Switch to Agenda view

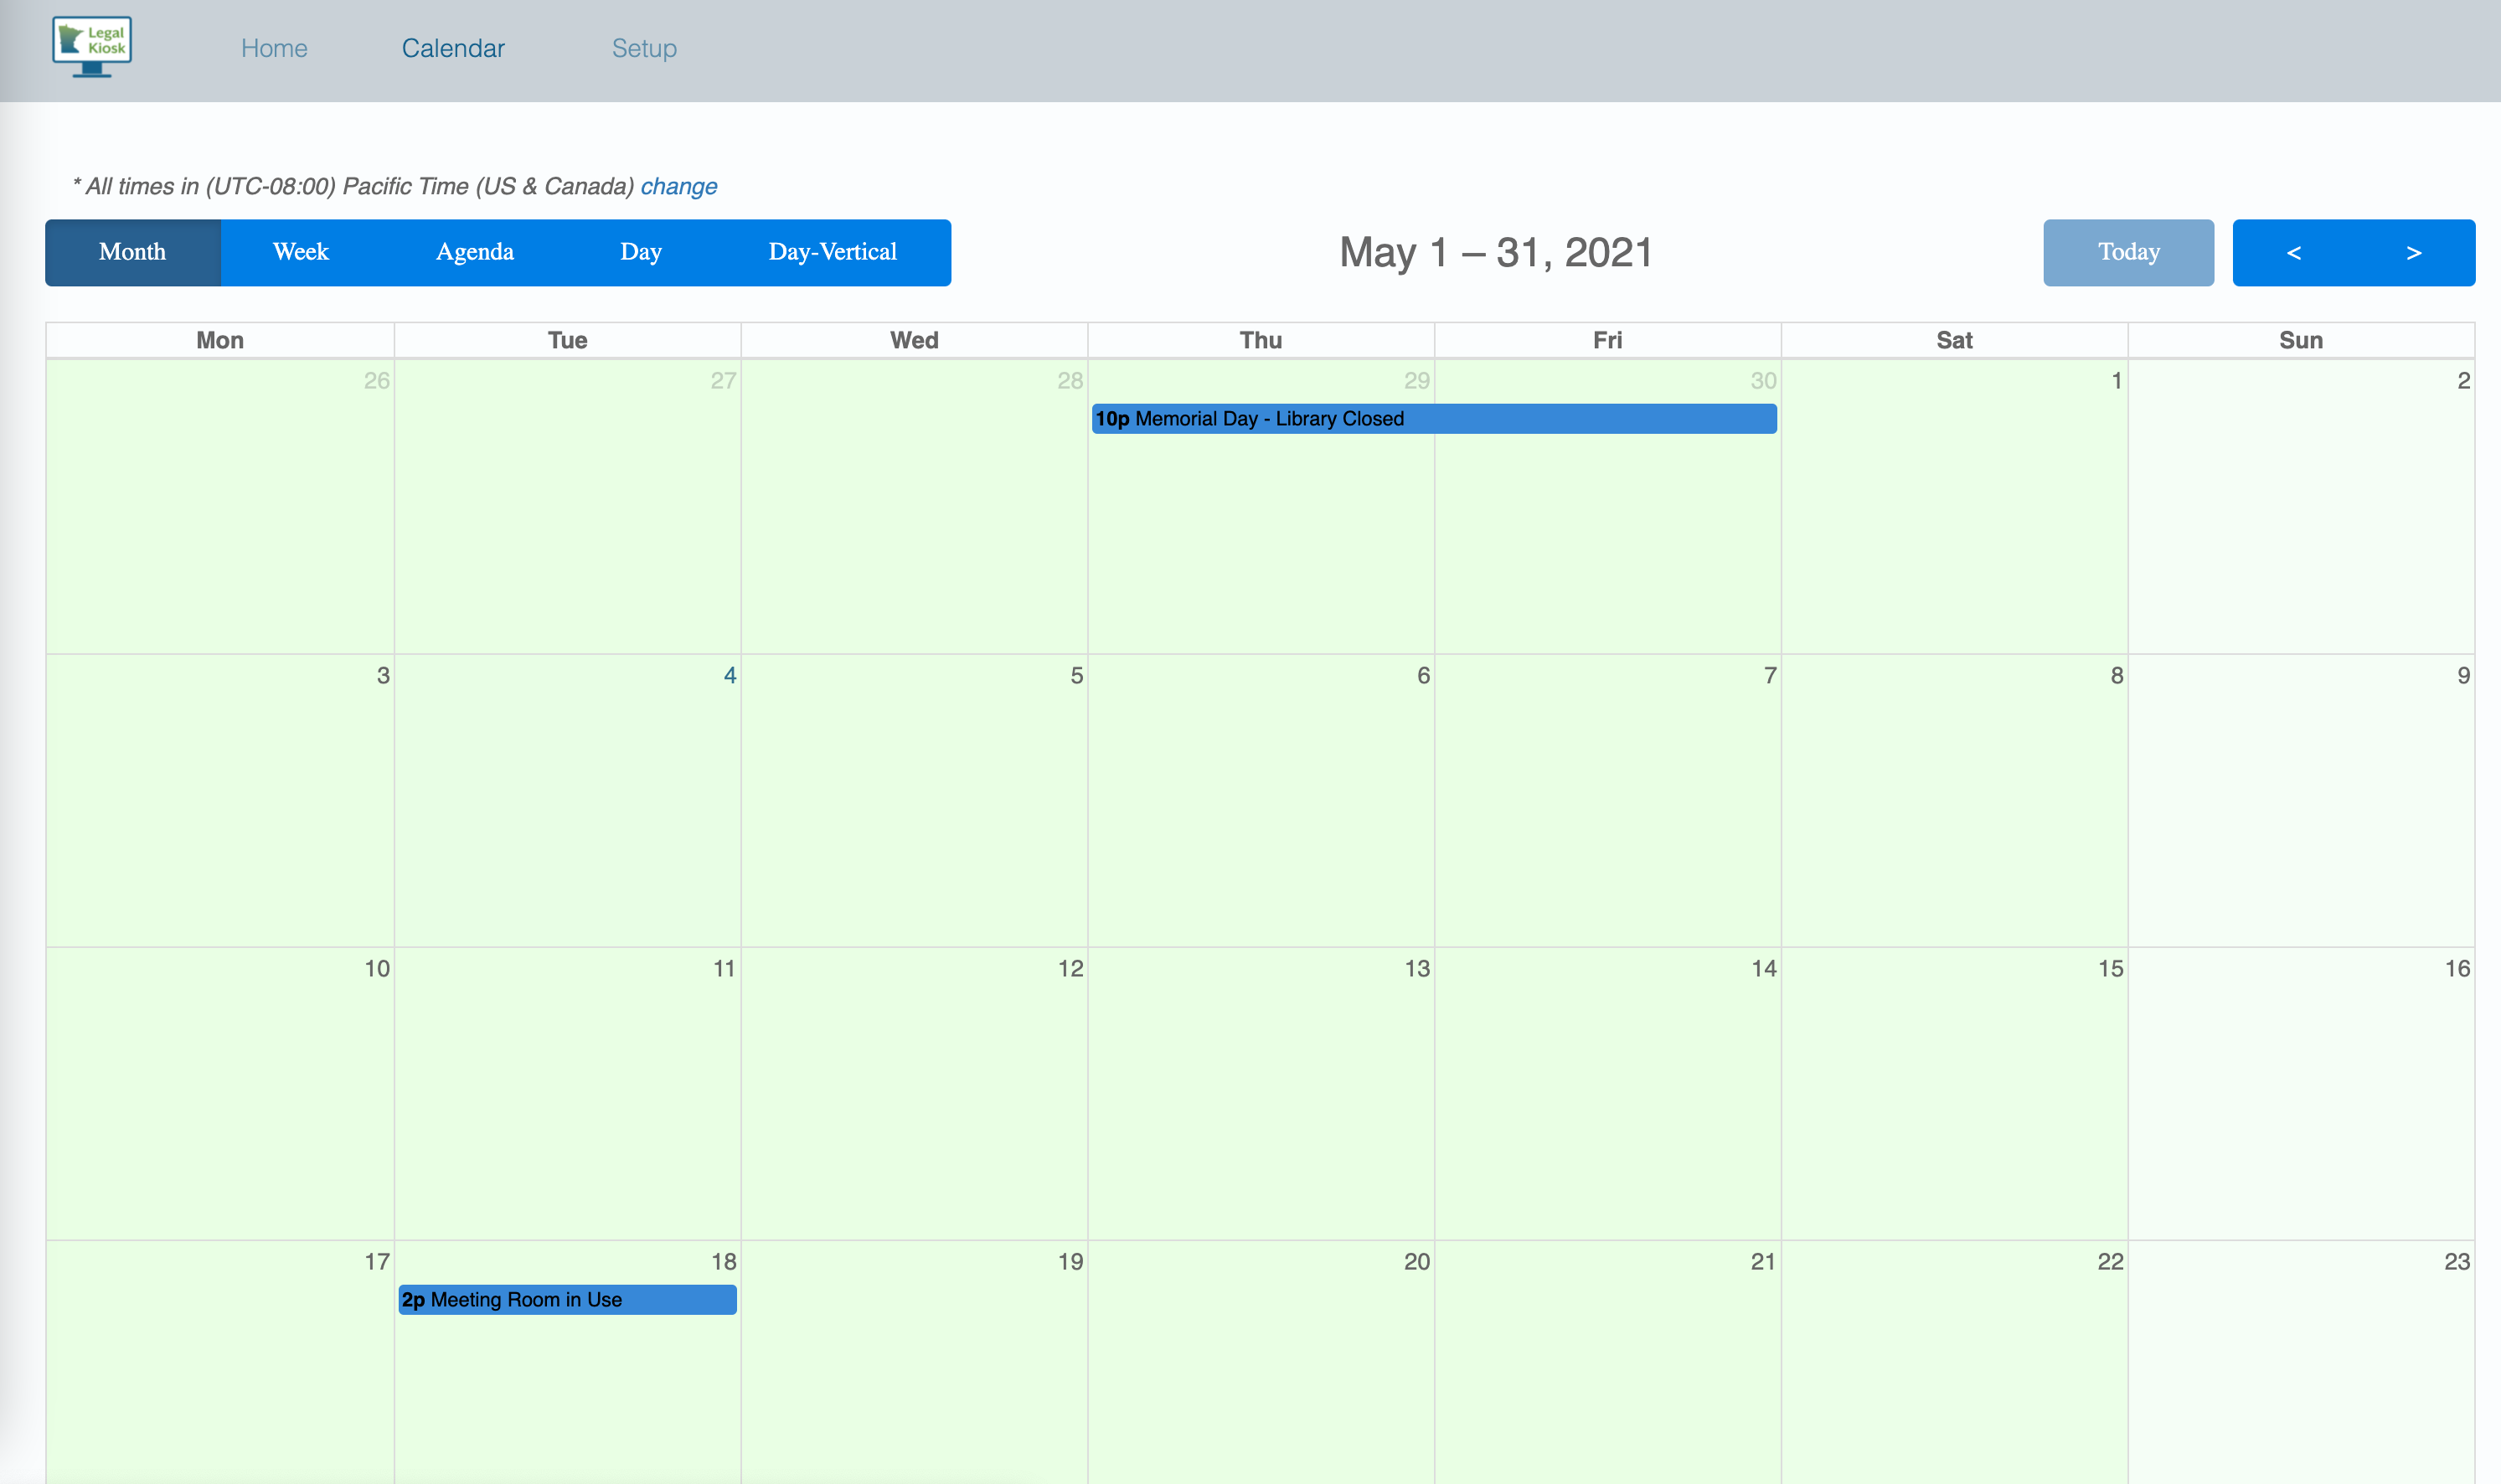coord(475,252)
